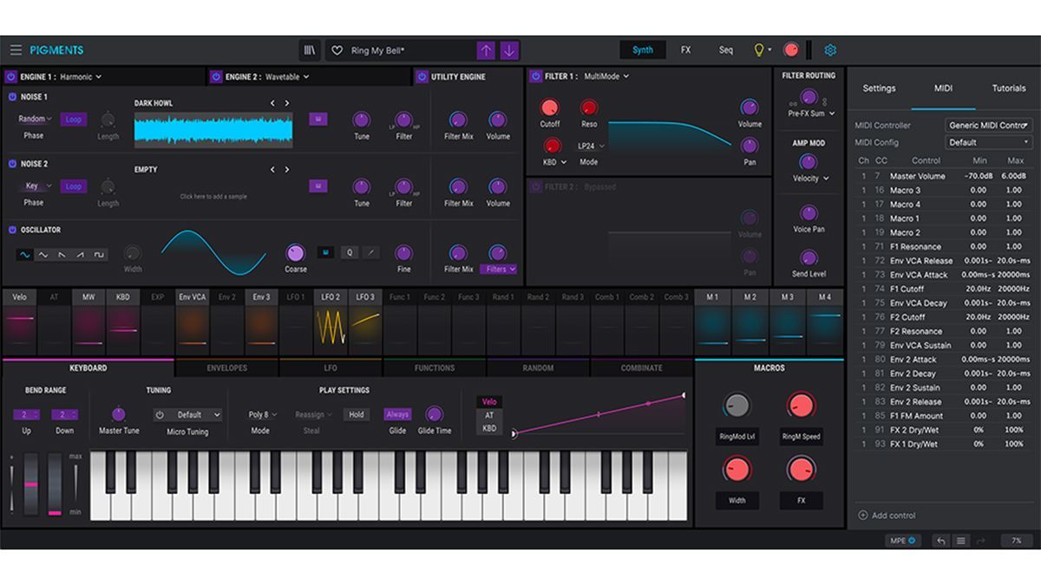Toggle Engine 2 power button
Viewport: 1041px width, 585px height.
pyautogui.click(x=216, y=77)
